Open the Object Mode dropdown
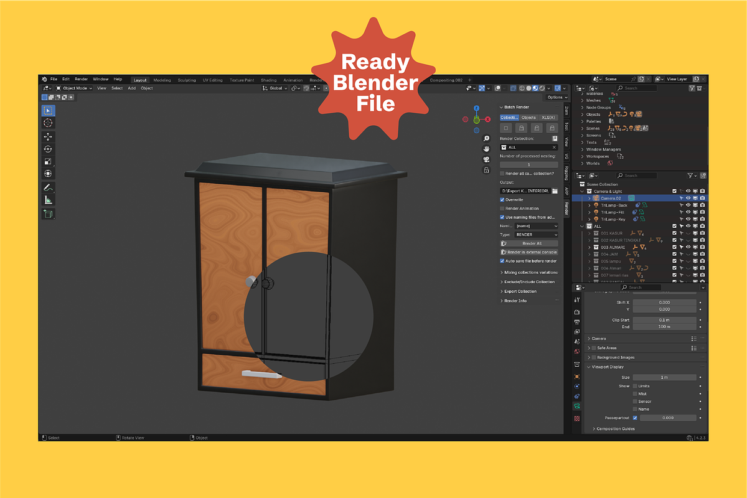This screenshot has height=498, width=747. (75, 88)
